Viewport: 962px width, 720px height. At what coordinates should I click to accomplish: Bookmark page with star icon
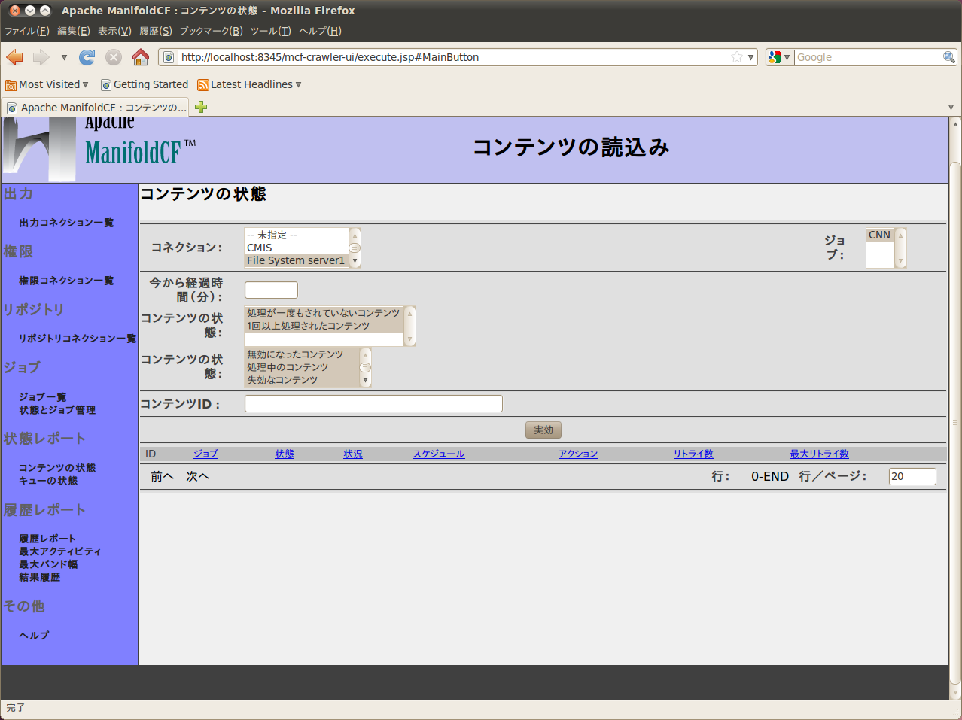[x=737, y=57]
